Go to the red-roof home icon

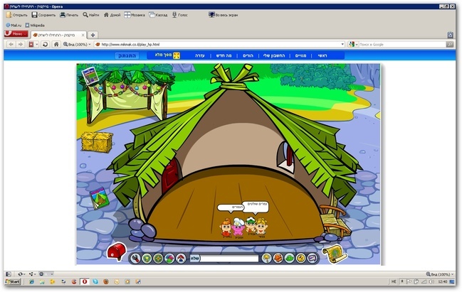(x=181, y=259)
